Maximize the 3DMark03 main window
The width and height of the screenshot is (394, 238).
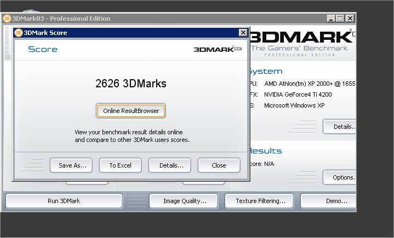pyautogui.click(x=340, y=18)
